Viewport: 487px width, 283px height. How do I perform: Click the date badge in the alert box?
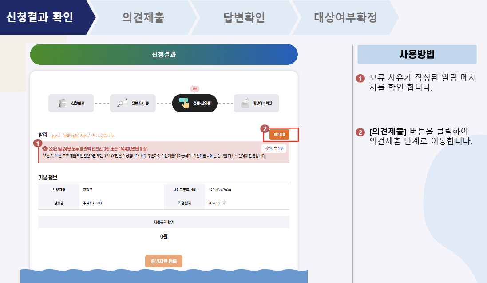[273, 149]
